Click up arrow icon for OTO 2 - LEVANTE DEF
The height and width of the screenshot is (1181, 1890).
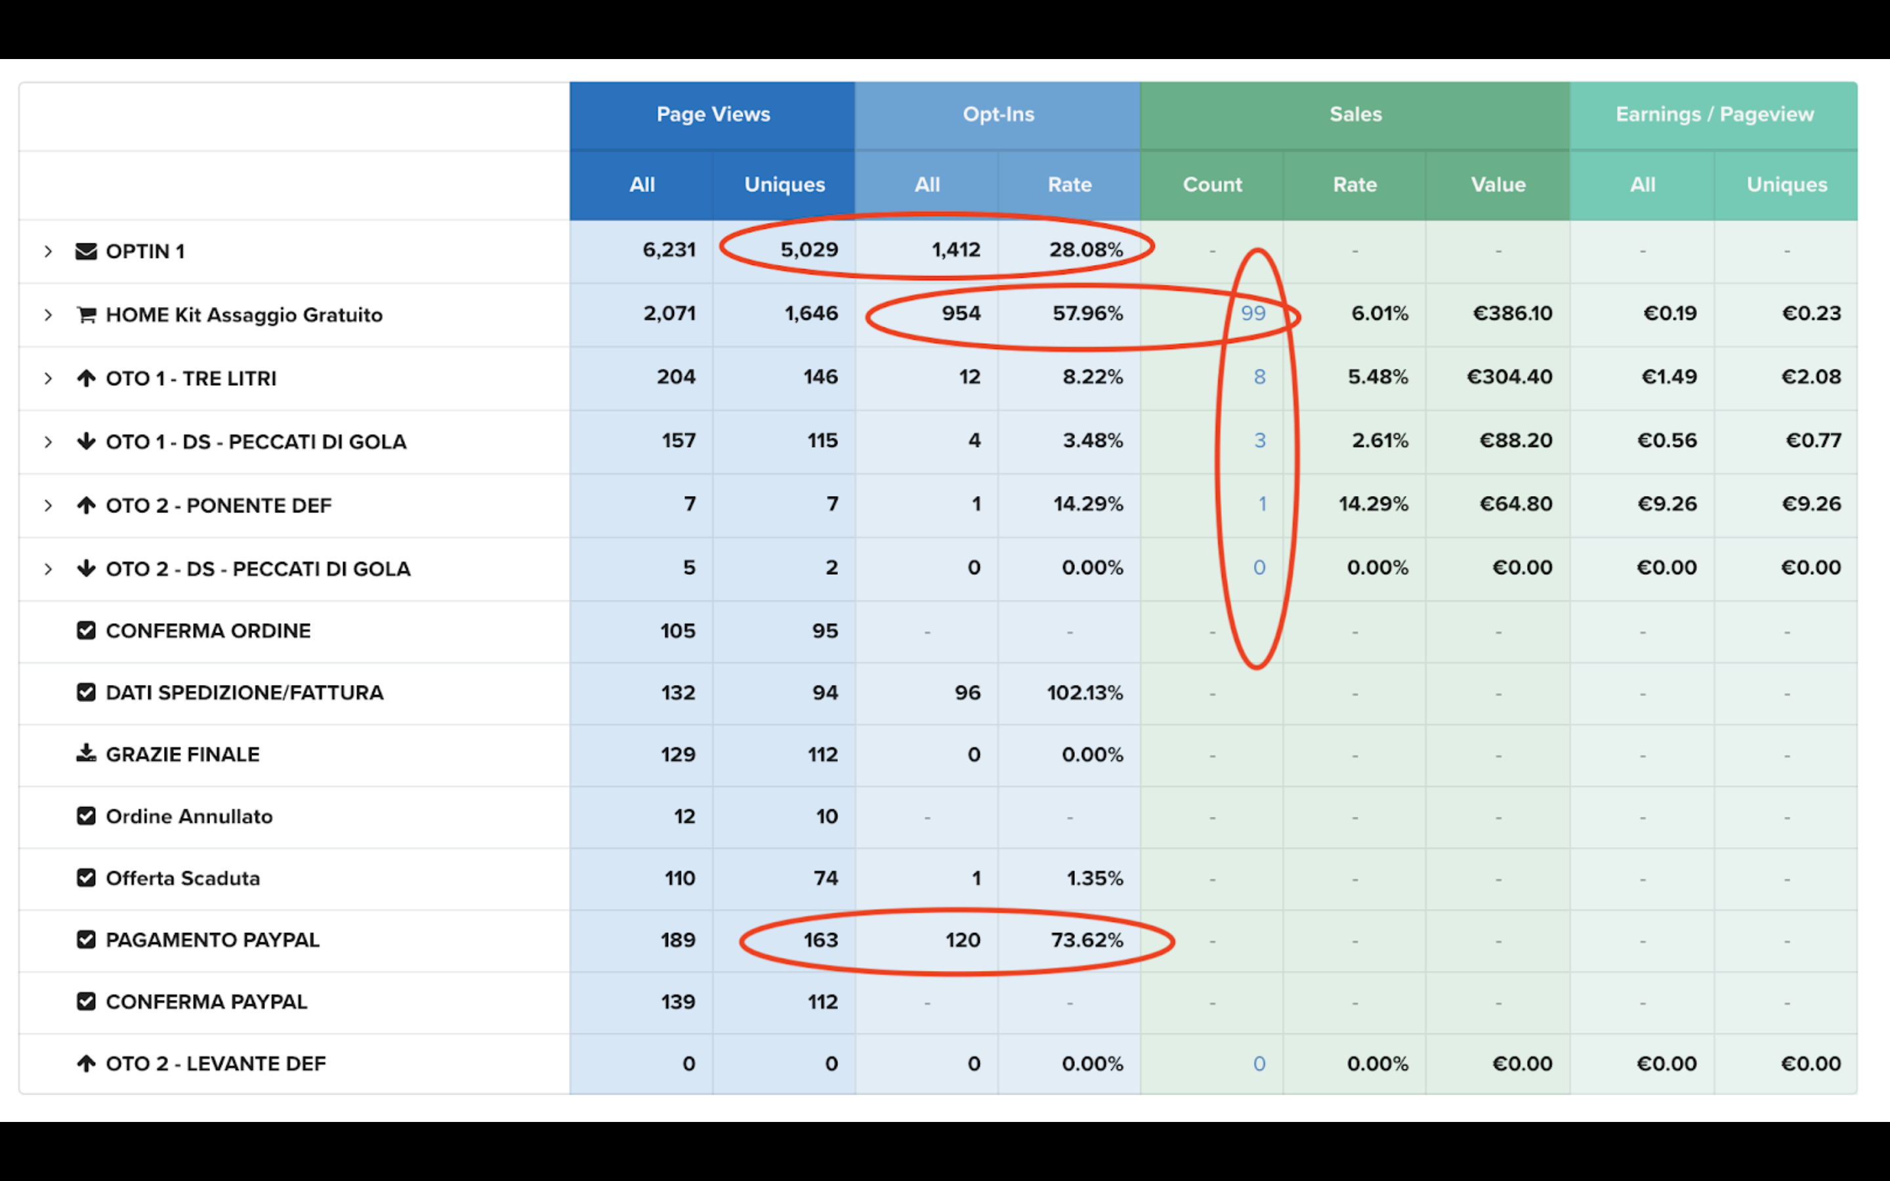pyautogui.click(x=86, y=1064)
